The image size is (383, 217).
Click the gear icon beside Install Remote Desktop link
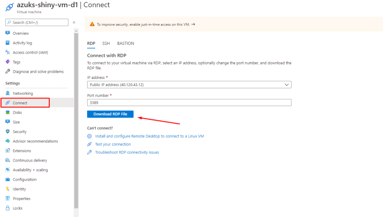(x=90, y=136)
